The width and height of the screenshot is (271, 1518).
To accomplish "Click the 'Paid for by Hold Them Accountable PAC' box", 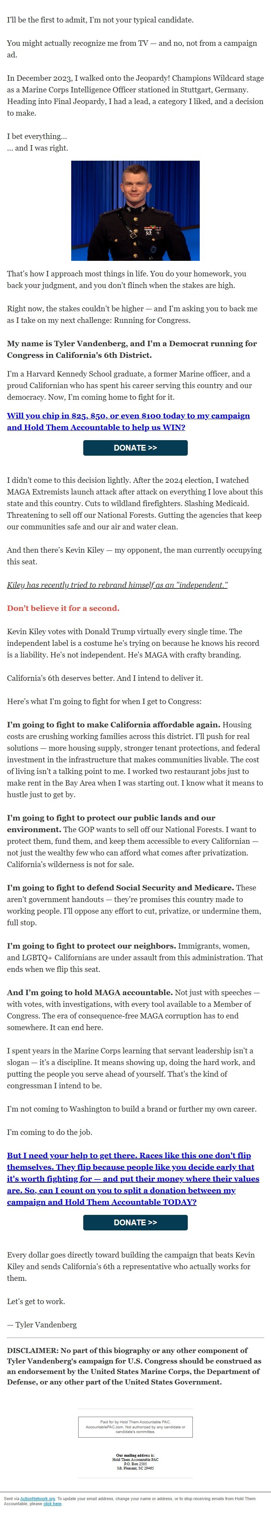I will click(135, 1427).
